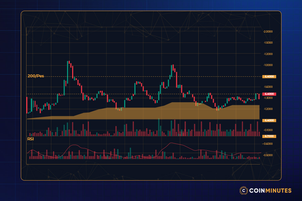Select the orange 6.4000 tag near the dashed line
The height and width of the screenshot is (201, 302).
coord(268,77)
